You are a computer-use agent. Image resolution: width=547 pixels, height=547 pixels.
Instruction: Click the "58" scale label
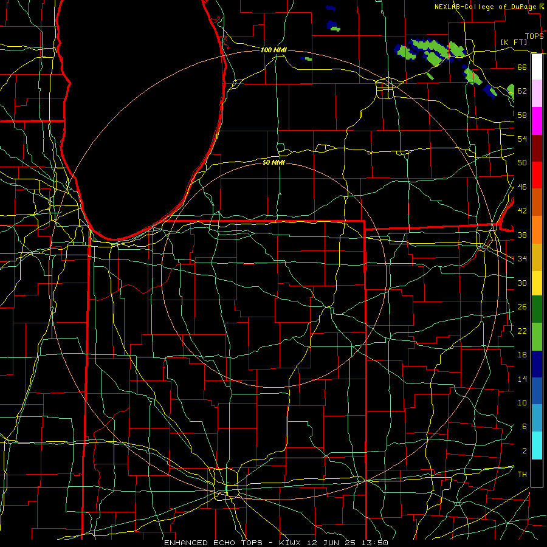(522, 115)
